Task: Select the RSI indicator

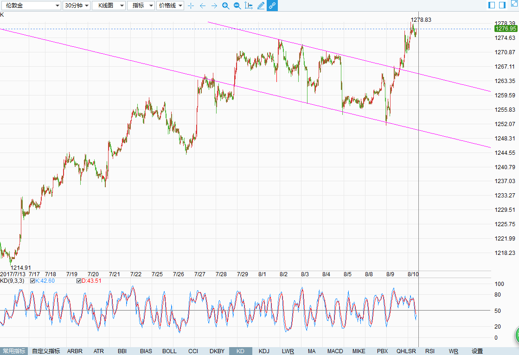Action: (x=430, y=351)
